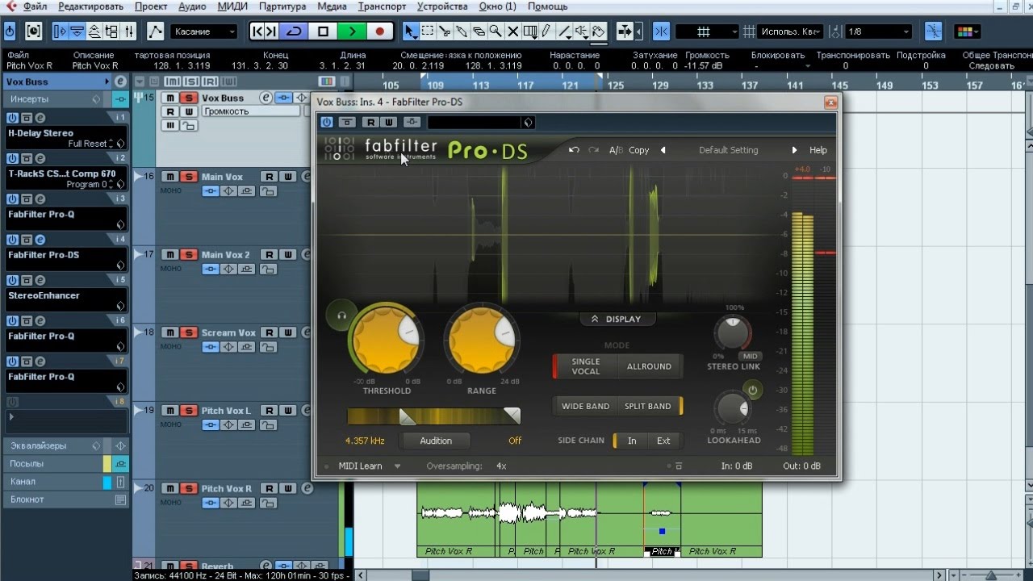The width and height of the screenshot is (1033, 581).
Task: Solo the Scream Vox track
Action: click(188, 332)
